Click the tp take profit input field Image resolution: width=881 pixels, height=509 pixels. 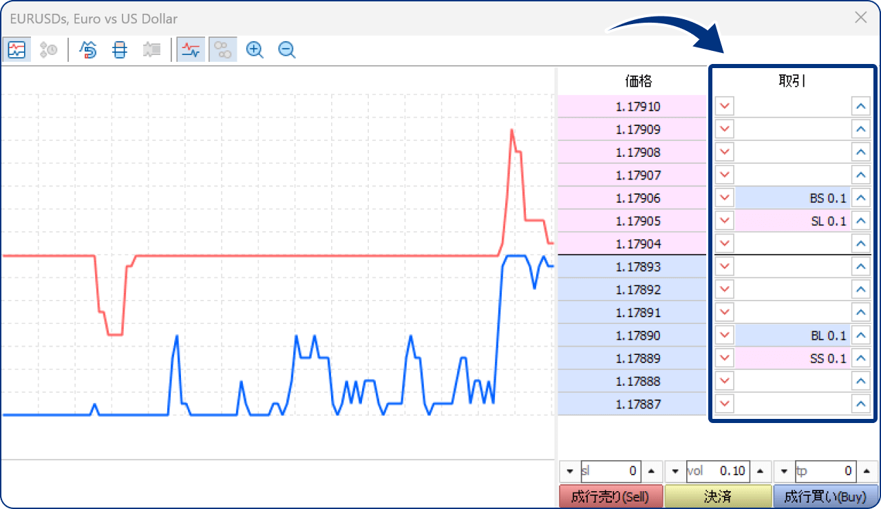[826, 471]
